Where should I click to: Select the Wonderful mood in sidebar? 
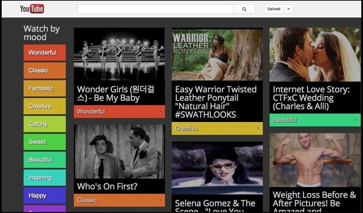(x=45, y=53)
